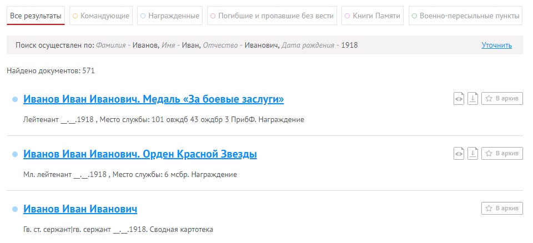The width and height of the screenshot is (533, 243).
Task: Click the blue dot beside Орден Красной Звезды
Action: tap(15, 154)
